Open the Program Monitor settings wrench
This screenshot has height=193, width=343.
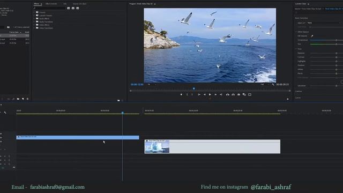point(273,85)
